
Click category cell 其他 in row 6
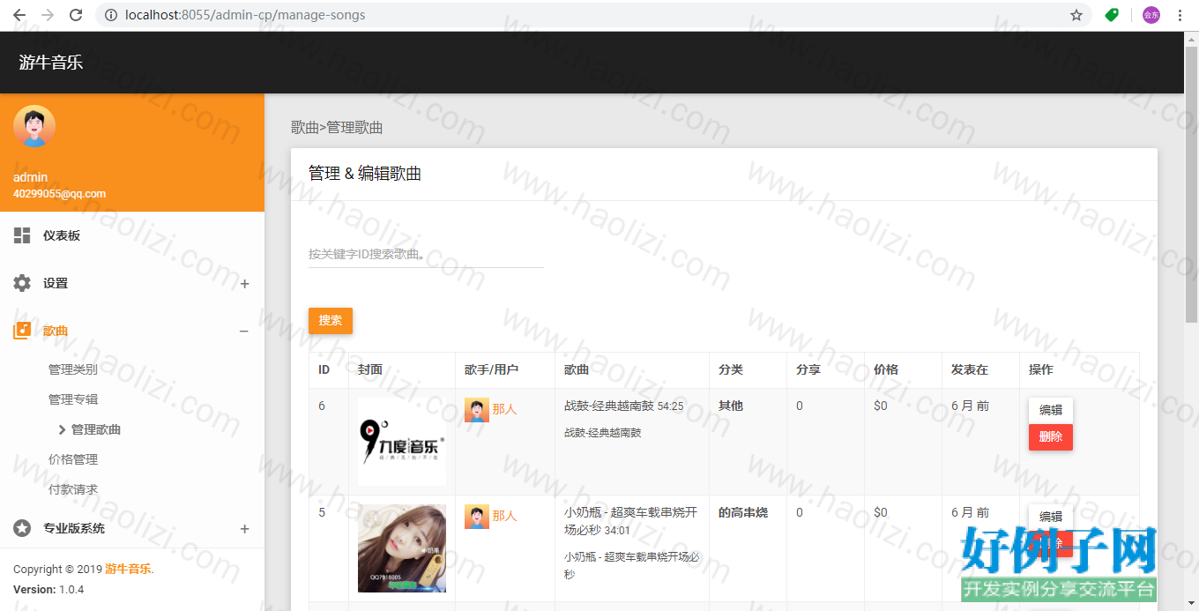[731, 406]
